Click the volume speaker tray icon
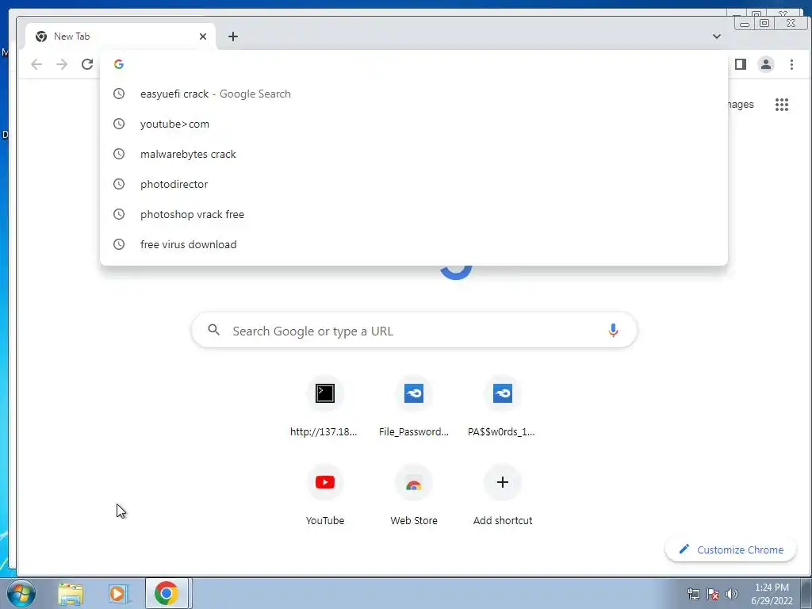The height and width of the screenshot is (609, 812). 732,594
